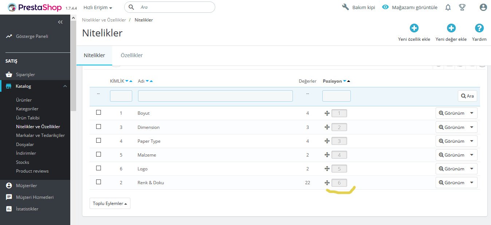Image resolution: width=491 pixels, height=225 pixels.
Task: Open İndirimler in the sidebar
Action: (26, 153)
